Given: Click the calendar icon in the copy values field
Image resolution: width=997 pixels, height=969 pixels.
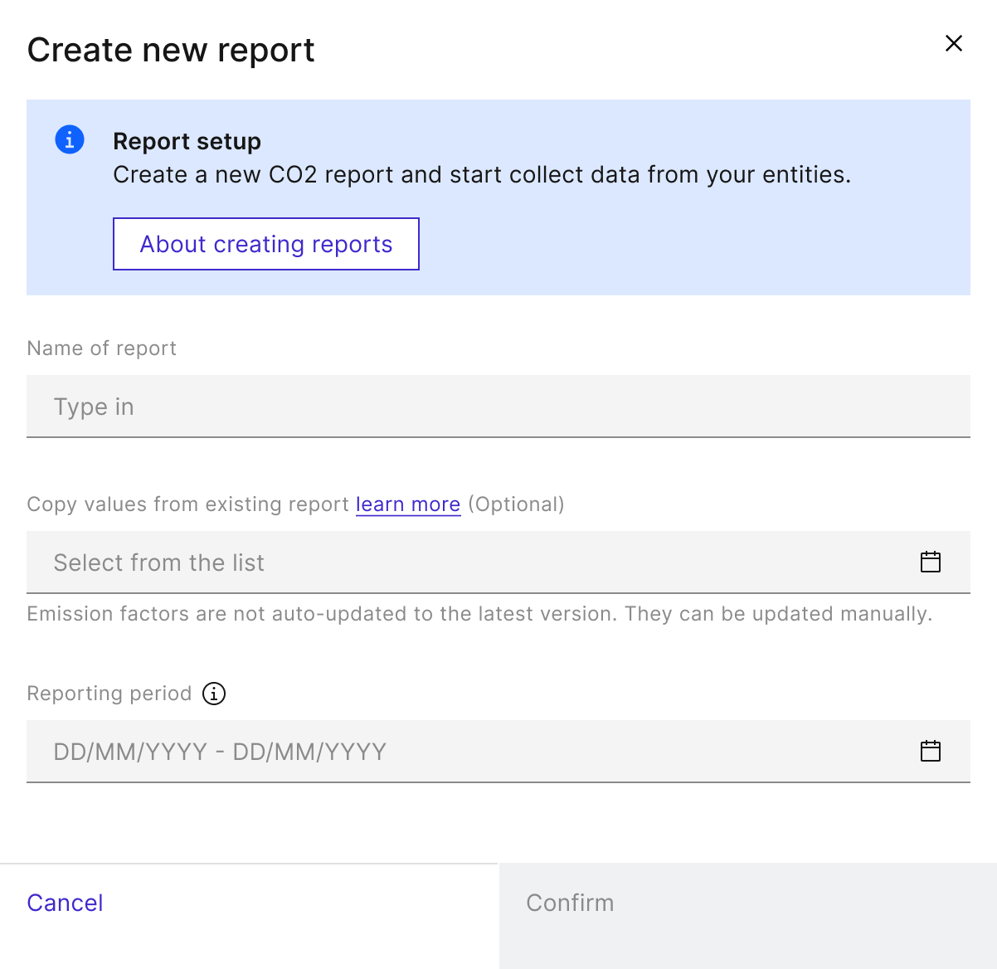Looking at the screenshot, I should coord(931,562).
